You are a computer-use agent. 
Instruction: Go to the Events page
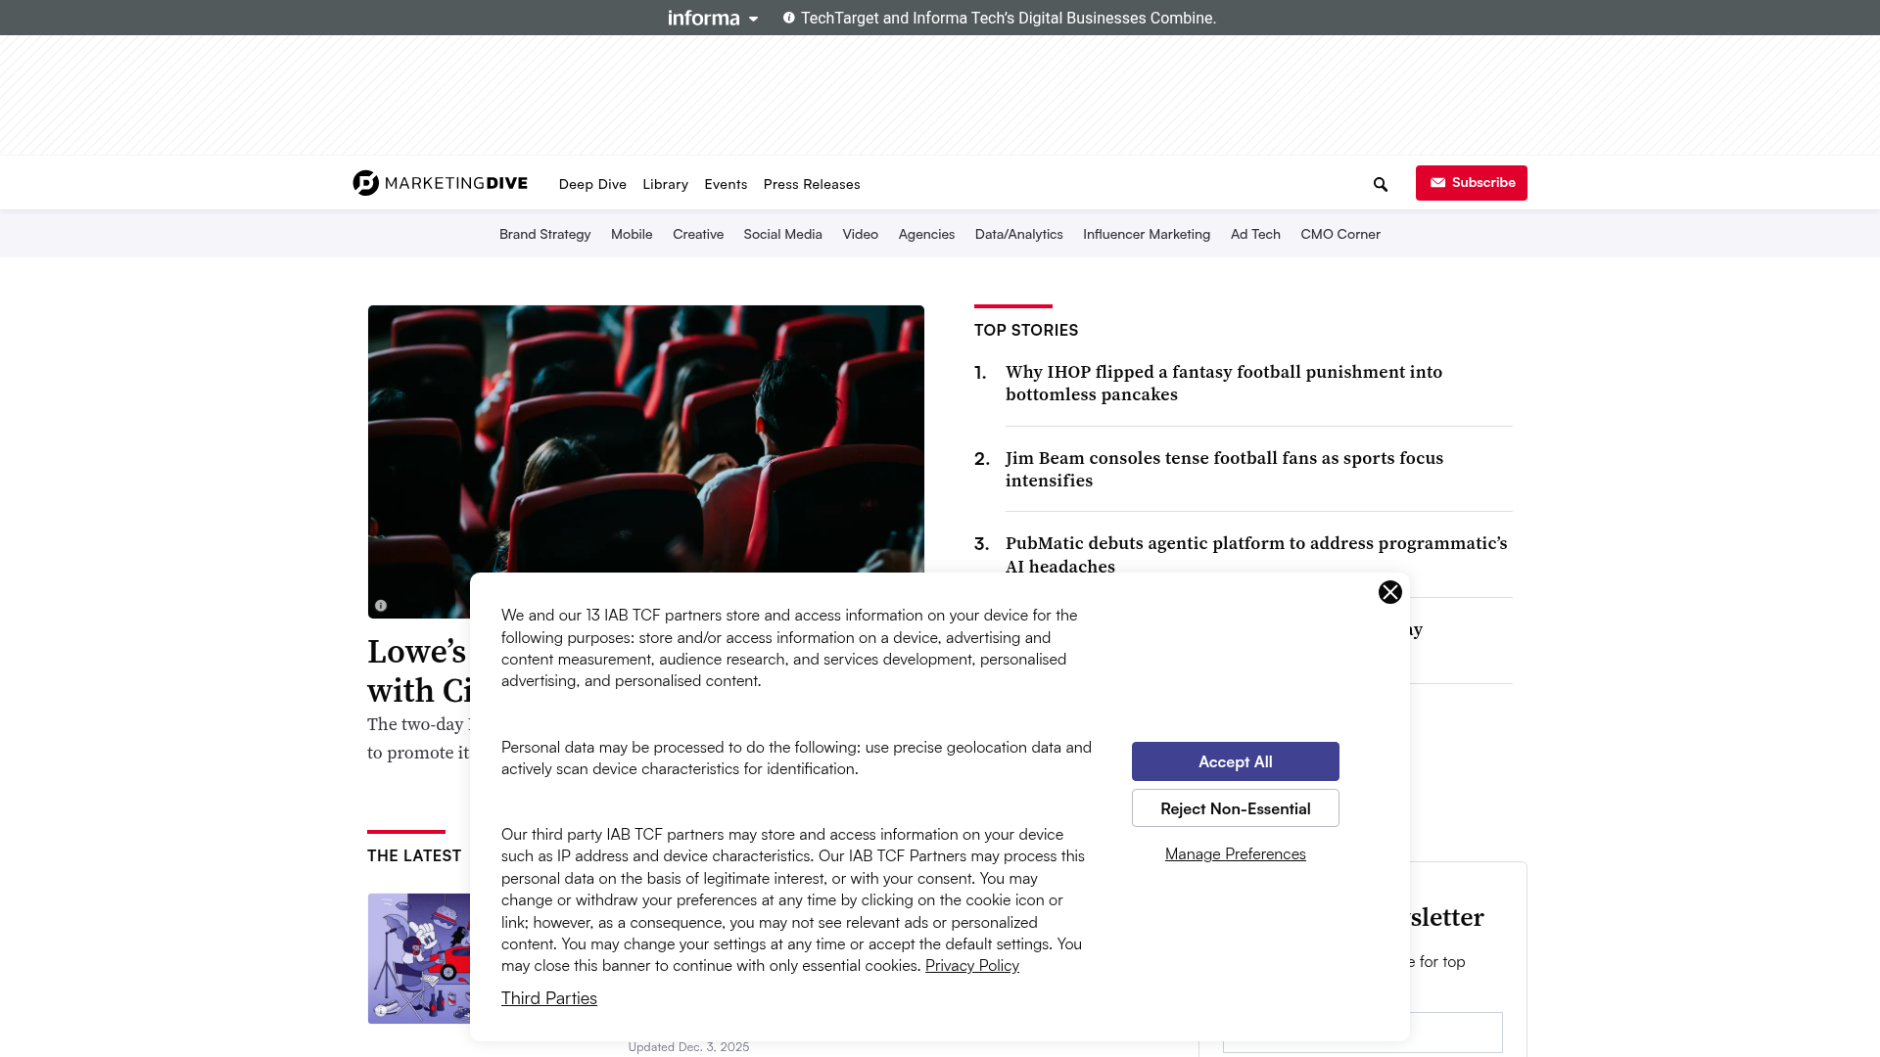point(726,184)
